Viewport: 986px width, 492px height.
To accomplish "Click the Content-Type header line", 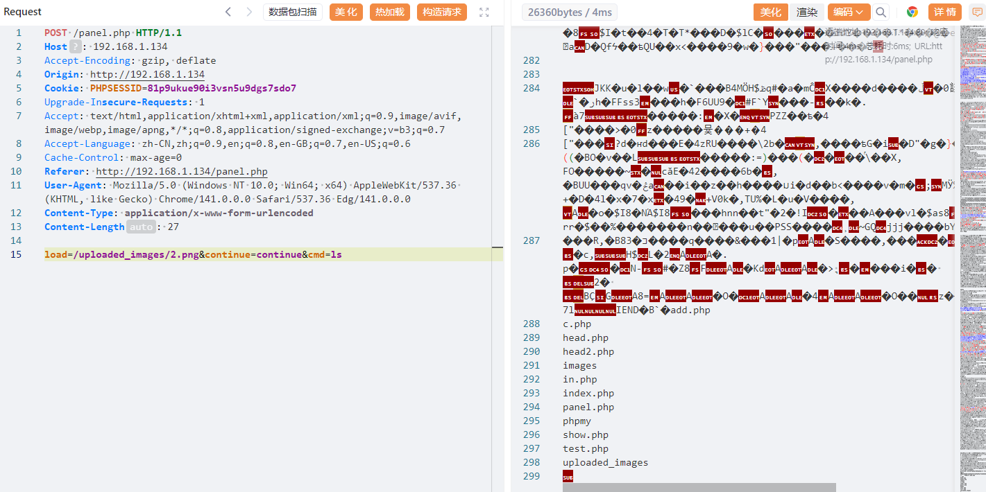I will tap(178, 213).
